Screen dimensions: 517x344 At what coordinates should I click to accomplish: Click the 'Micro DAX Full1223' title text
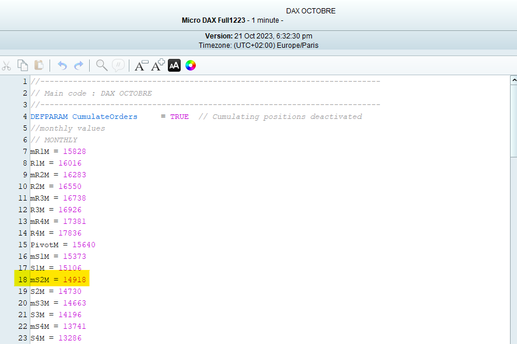pos(214,20)
